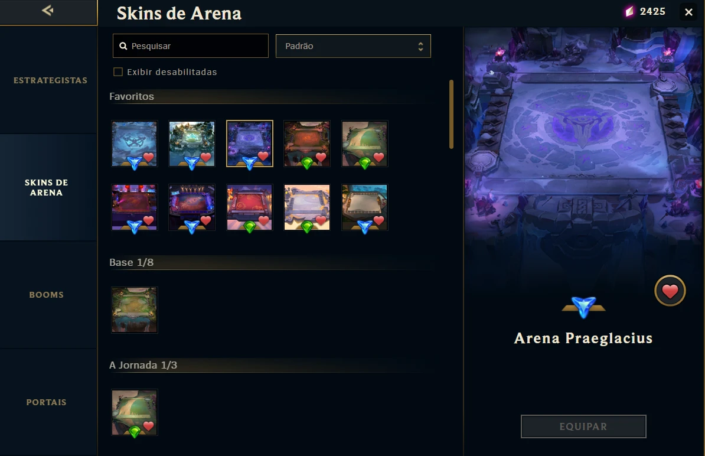Select the red festival arena thumbnail
This screenshot has width=705, height=456.
click(250, 207)
